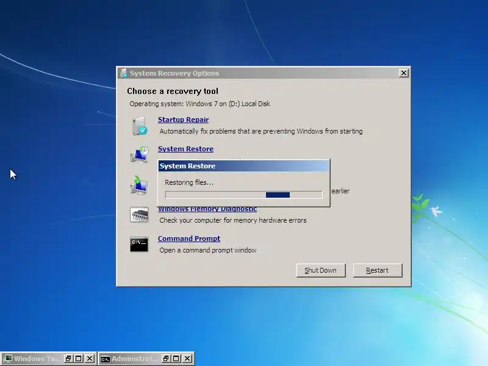
Task: Click the System Image Recovery monitor icon
Action: (x=139, y=185)
